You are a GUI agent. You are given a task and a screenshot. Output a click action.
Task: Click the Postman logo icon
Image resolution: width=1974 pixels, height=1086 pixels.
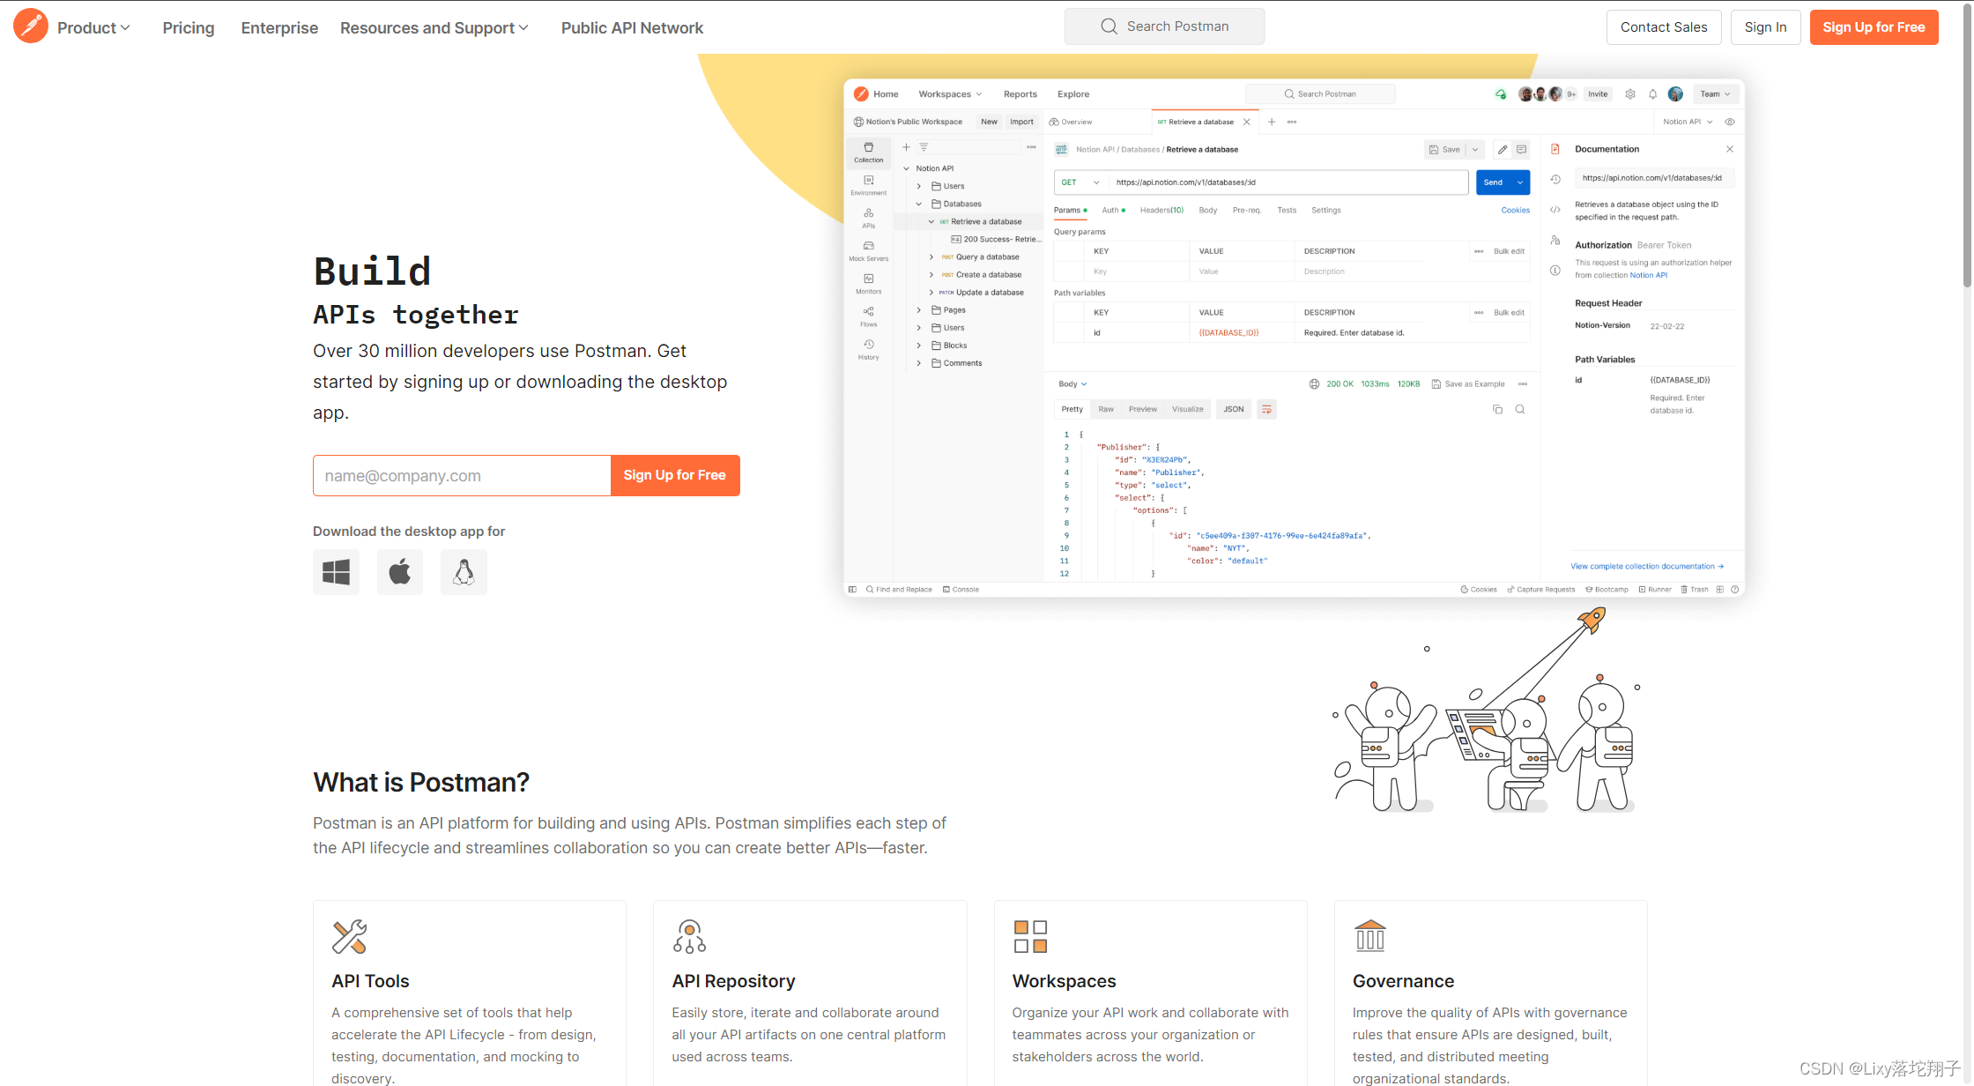pos(31,26)
